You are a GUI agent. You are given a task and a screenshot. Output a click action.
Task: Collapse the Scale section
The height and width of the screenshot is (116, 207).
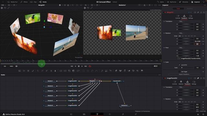coord(164,62)
